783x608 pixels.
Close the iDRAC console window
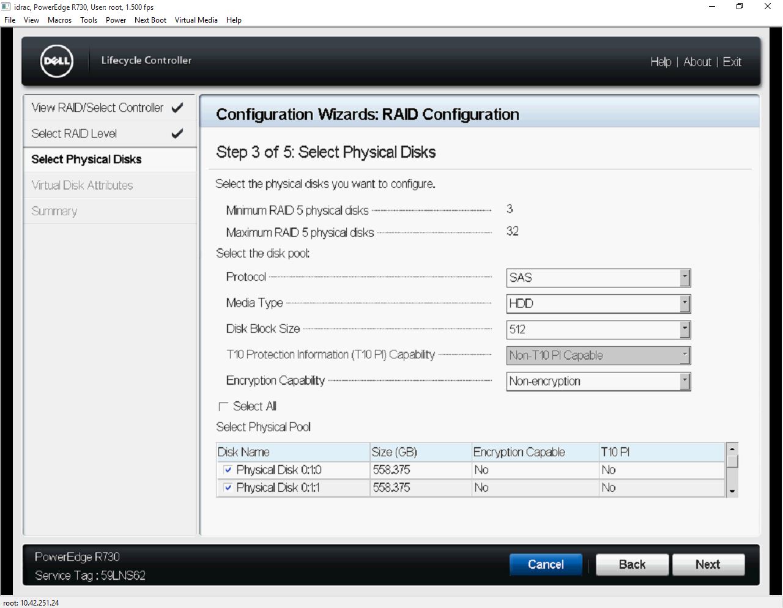(768, 7)
